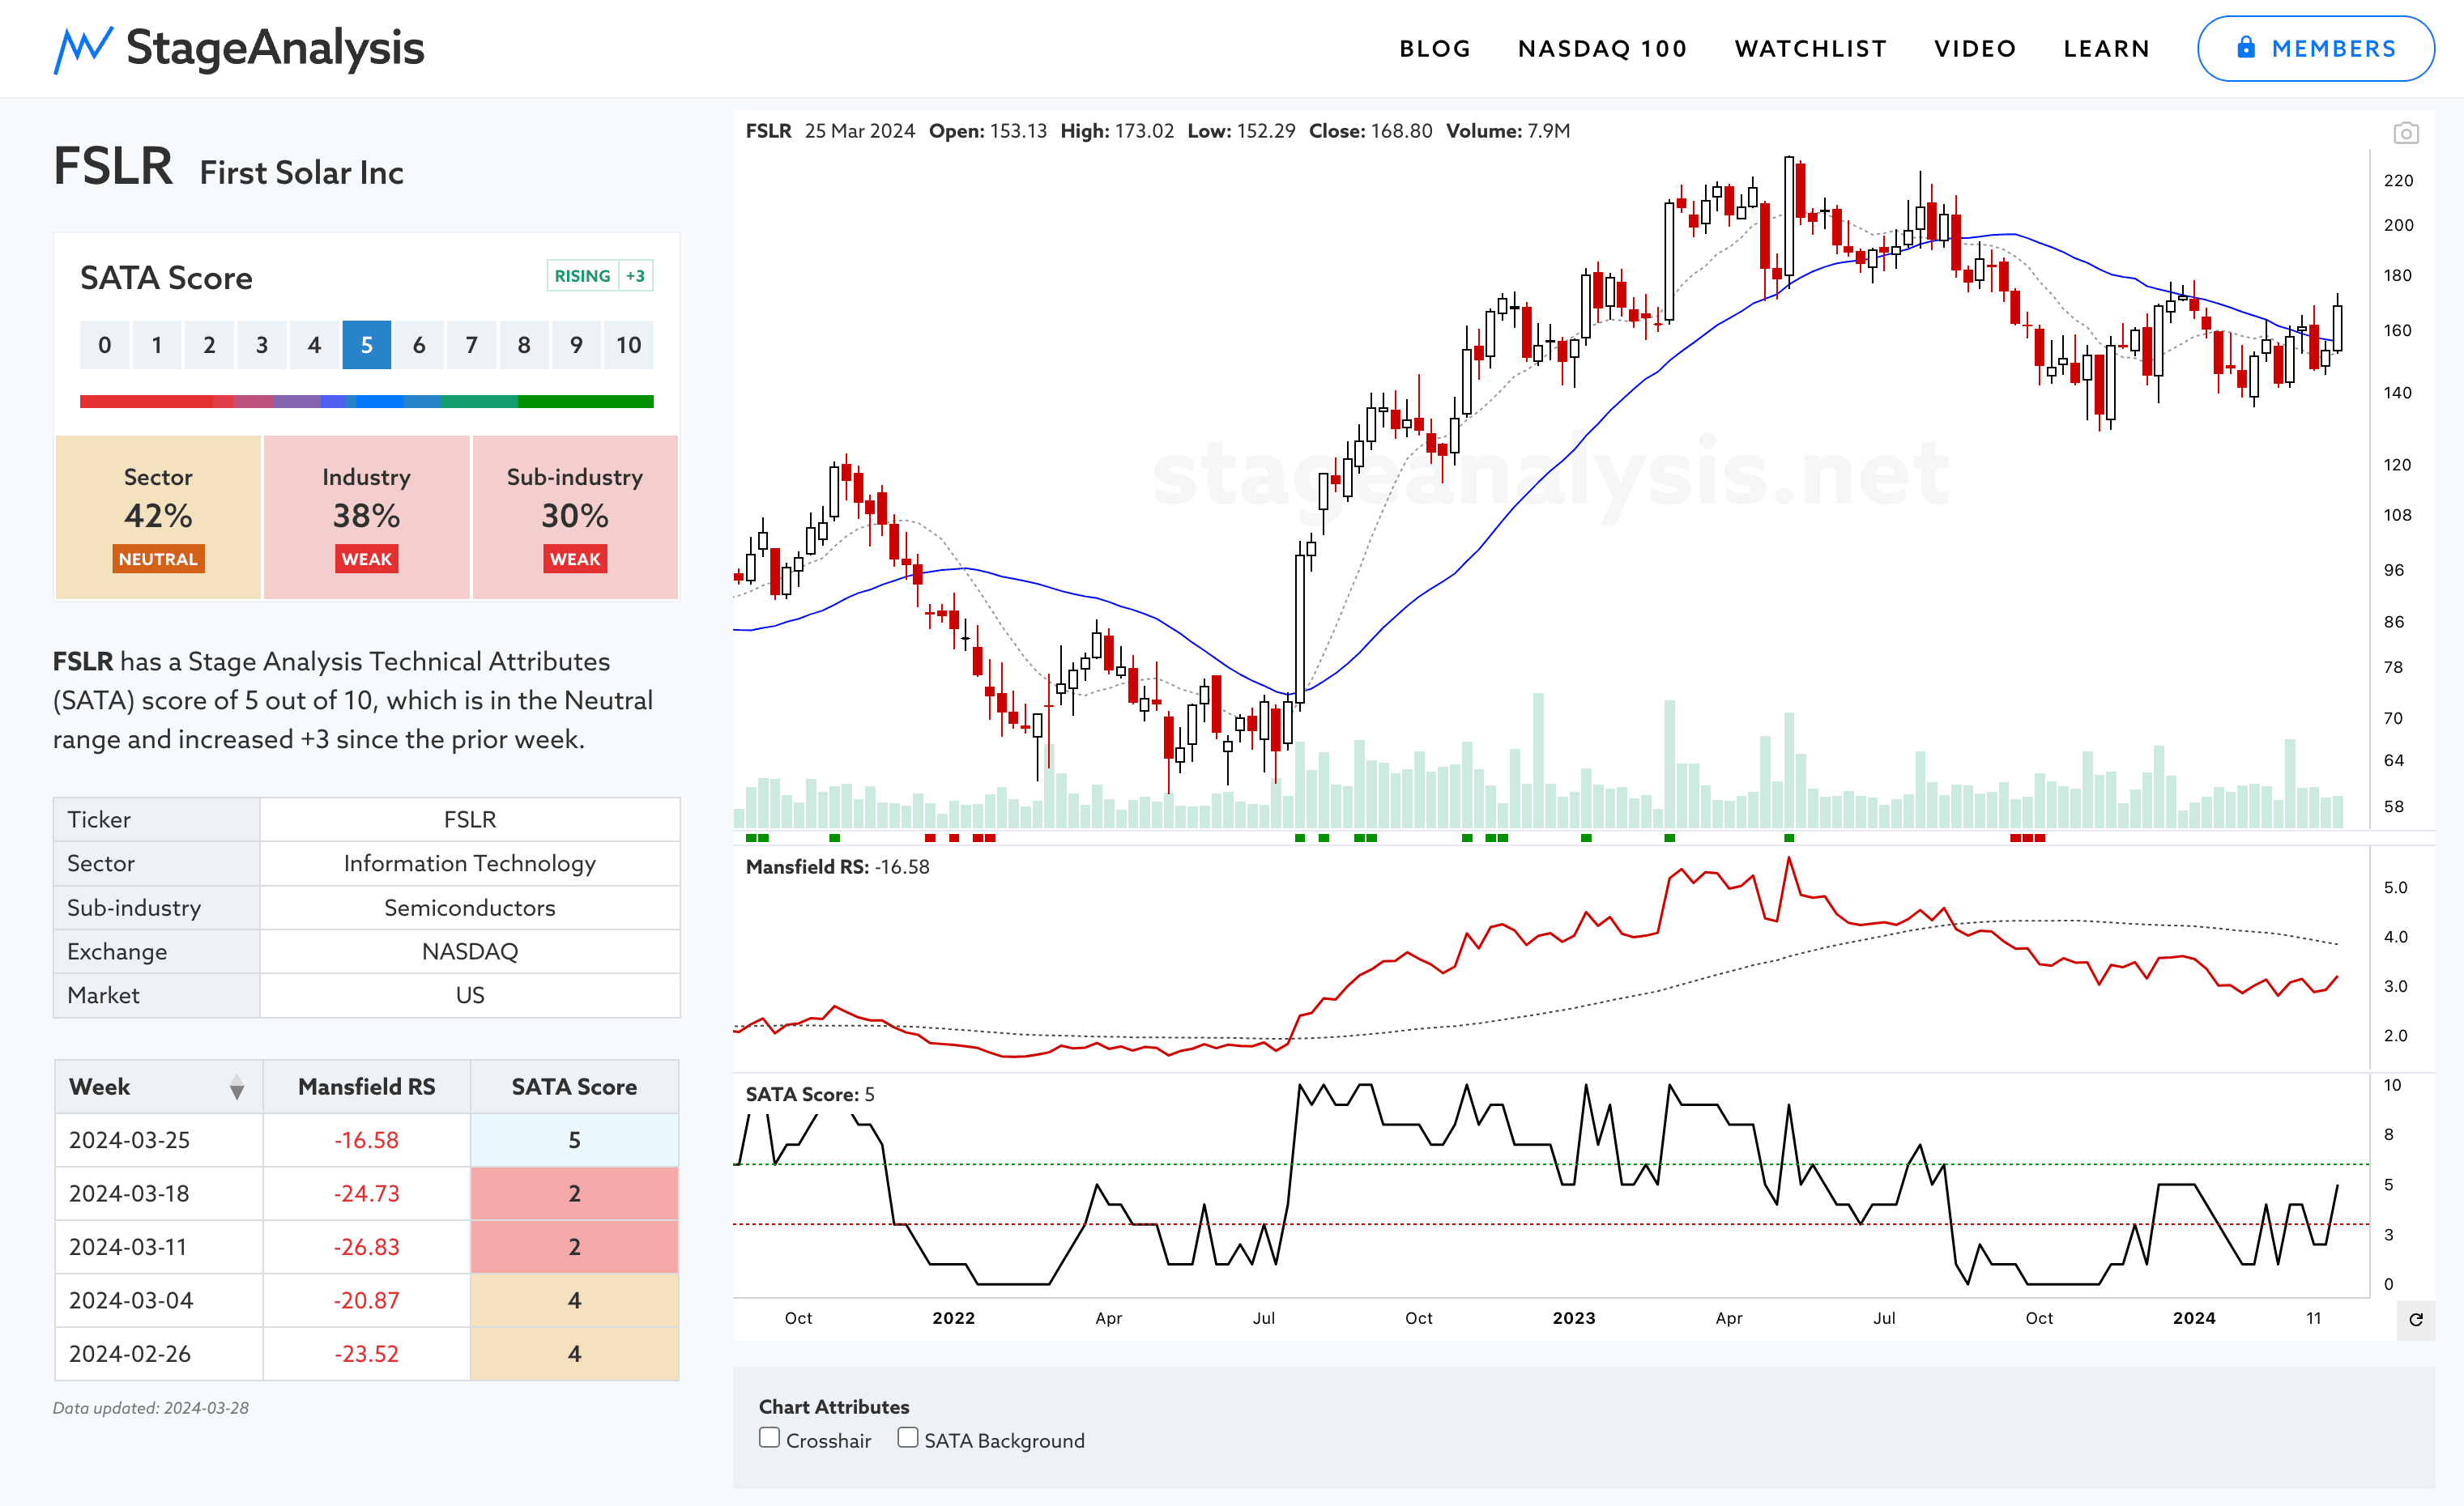Click the 2024-03-18 week cell
The width and height of the screenshot is (2464, 1506).
(x=158, y=1194)
